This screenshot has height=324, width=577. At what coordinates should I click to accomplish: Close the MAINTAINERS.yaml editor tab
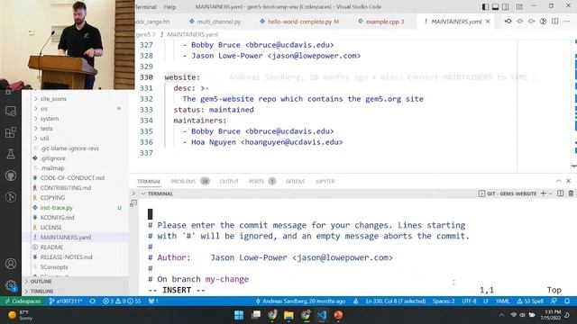coord(488,22)
